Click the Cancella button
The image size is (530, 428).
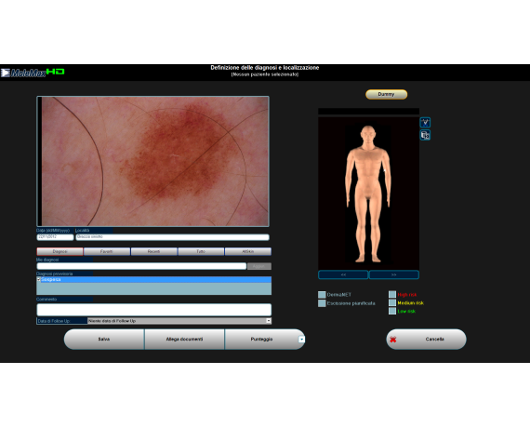(426, 339)
